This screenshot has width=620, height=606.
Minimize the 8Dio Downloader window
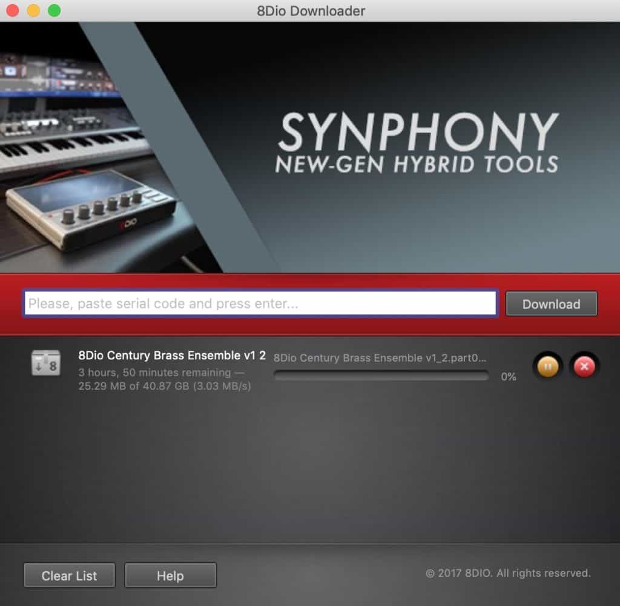33,10
